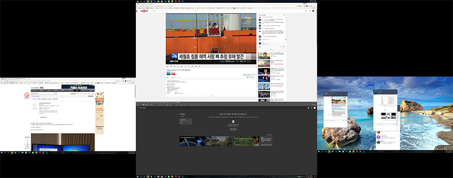Open the left messenger chat window on desktop
This screenshot has width=453, height=178.
tap(335, 109)
